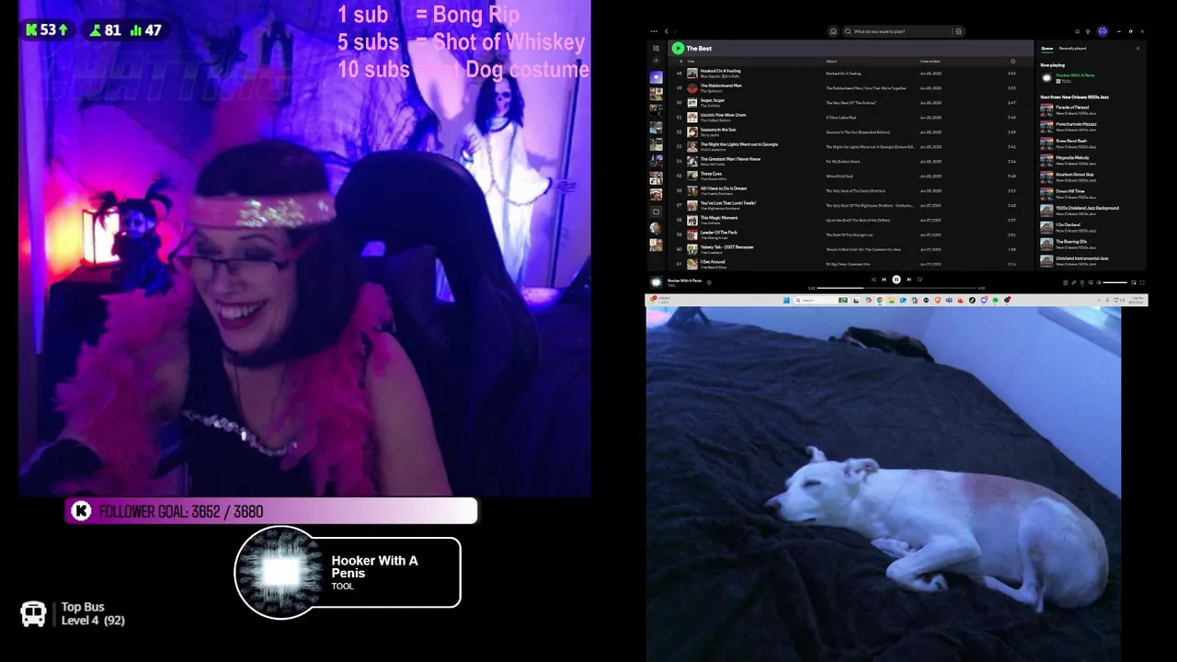Open miniplayer icon in player bar
Image resolution: width=1177 pixels, height=662 pixels.
(1134, 282)
